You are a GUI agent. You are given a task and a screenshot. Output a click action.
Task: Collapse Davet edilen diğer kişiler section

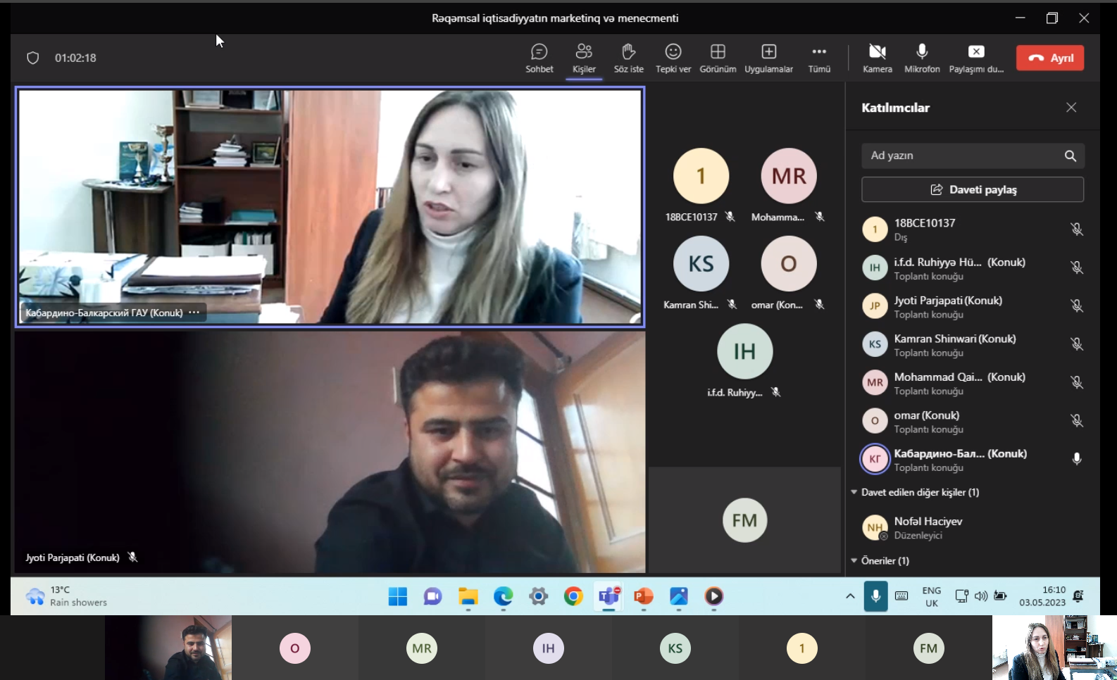854,492
